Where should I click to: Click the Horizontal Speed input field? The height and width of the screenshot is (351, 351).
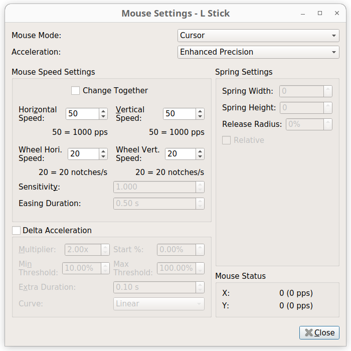[82, 114]
